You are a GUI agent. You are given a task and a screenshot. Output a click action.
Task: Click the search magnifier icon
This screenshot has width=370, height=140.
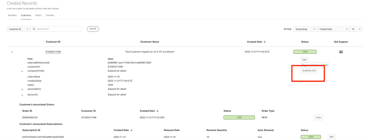pos(34,29)
